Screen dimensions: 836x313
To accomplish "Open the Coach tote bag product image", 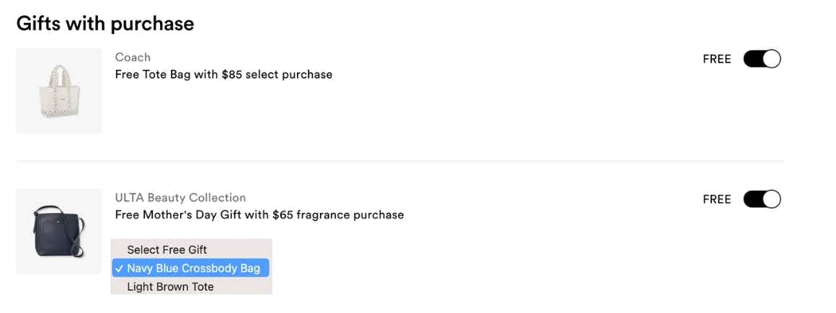I will coord(59,91).
